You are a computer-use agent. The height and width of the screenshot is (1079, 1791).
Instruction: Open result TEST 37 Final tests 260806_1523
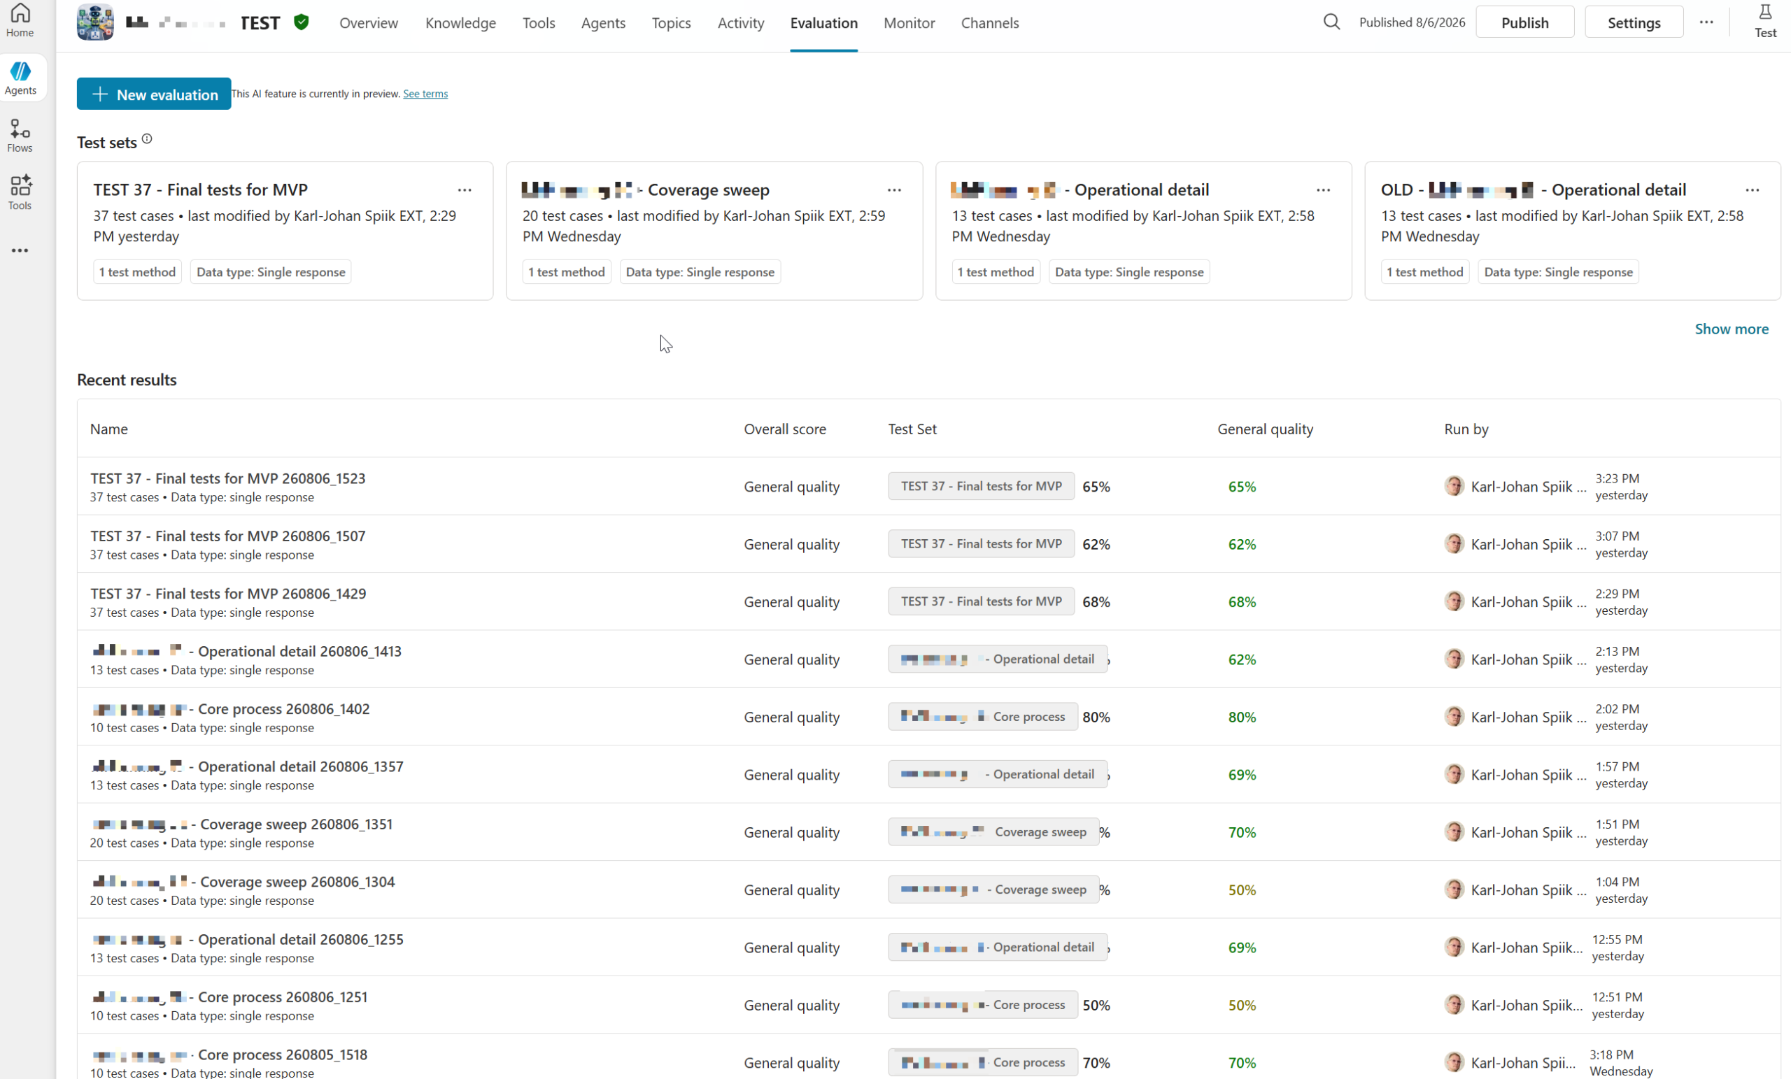click(227, 479)
